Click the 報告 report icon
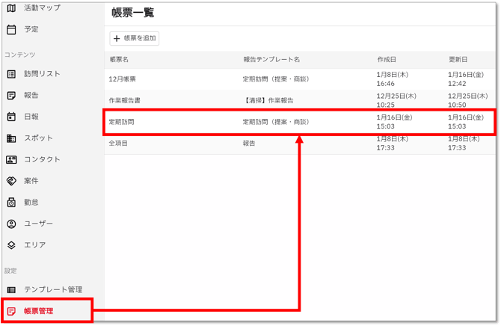Image resolution: width=501 pixels, height=326 pixels. coord(11,96)
